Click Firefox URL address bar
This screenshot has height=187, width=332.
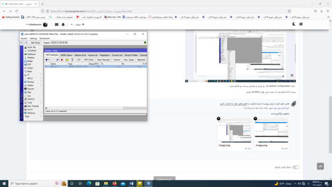pyautogui.click(x=165, y=11)
